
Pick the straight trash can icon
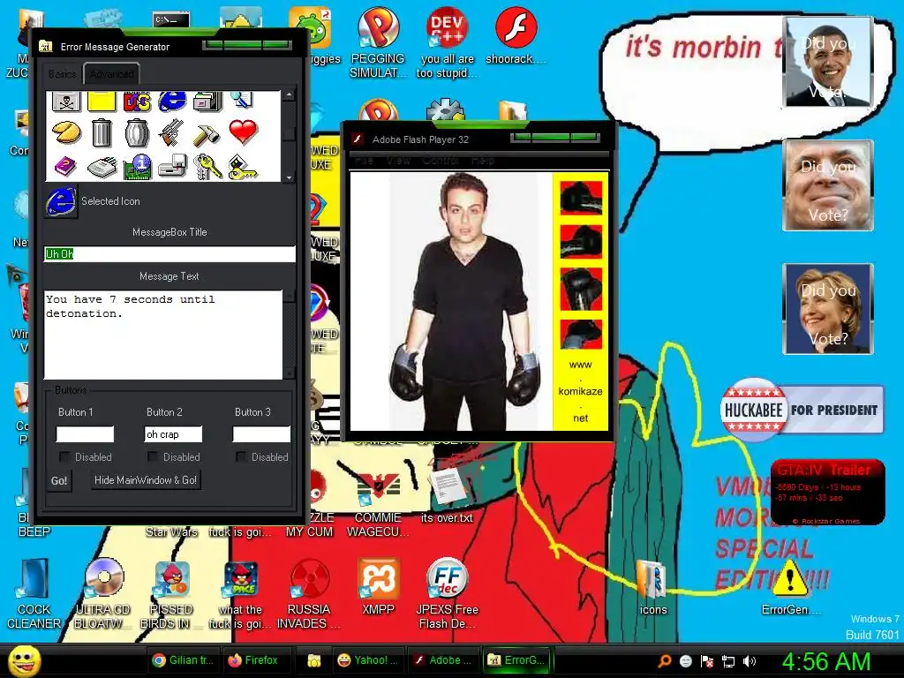coord(102,132)
